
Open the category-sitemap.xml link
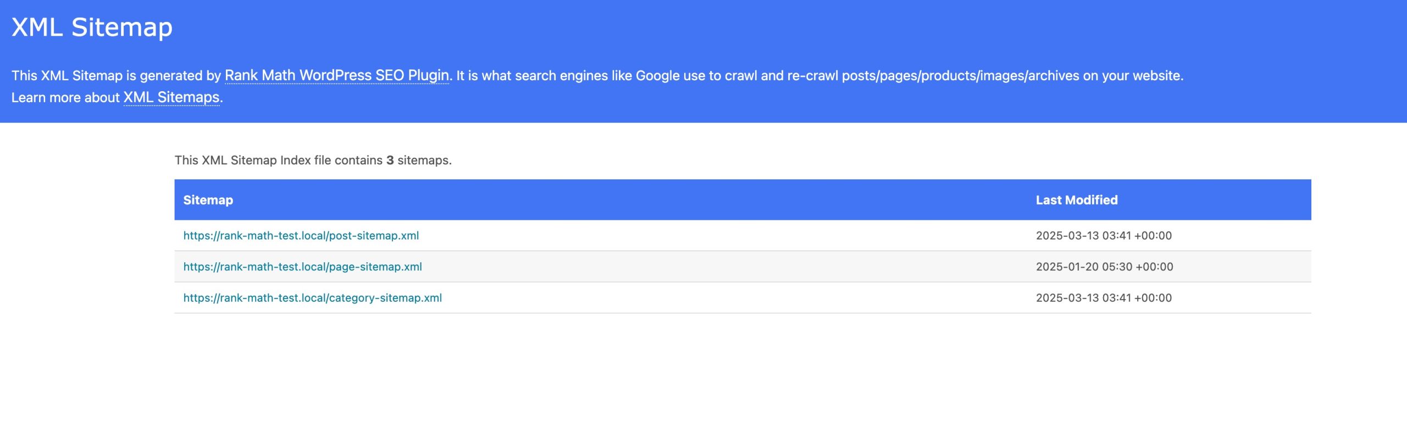pos(312,298)
